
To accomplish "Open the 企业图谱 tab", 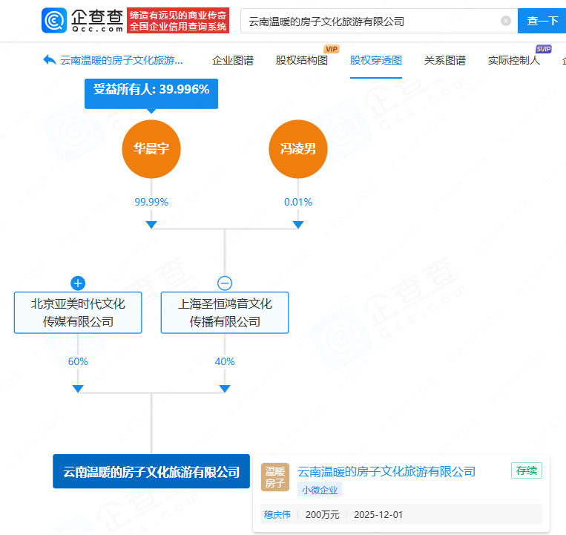I will (x=232, y=61).
